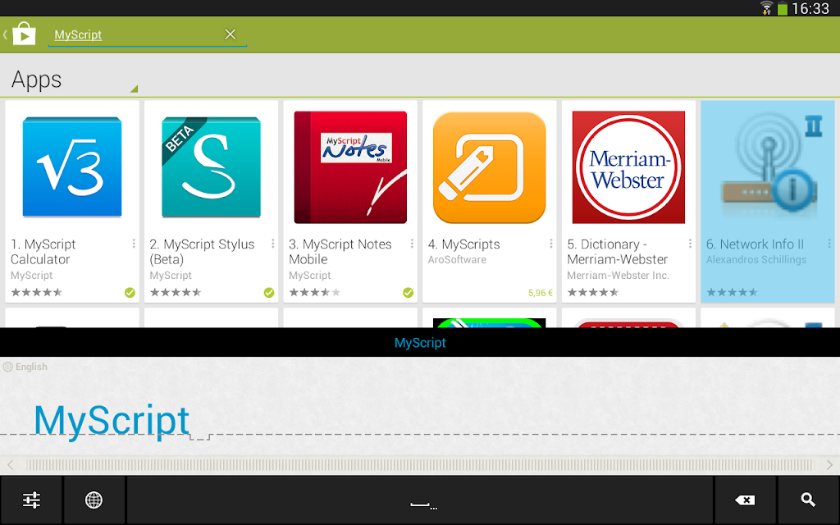The height and width of the screenshot is (525, 840).
Task: Tap installed checkmark on MyScript Stylus
Action: pos(269,293)
